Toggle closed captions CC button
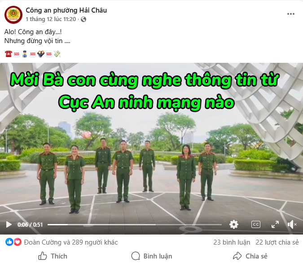The width and height of the screenshot is (303, 263). click(256, 224)
